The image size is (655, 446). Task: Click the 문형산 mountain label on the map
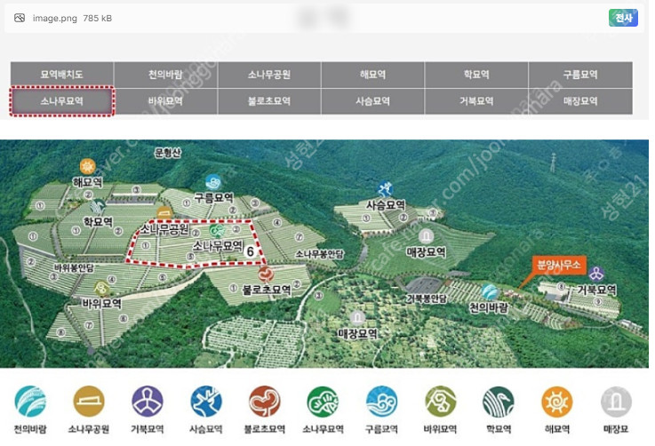pyautogui.click(x=168, y=153)
